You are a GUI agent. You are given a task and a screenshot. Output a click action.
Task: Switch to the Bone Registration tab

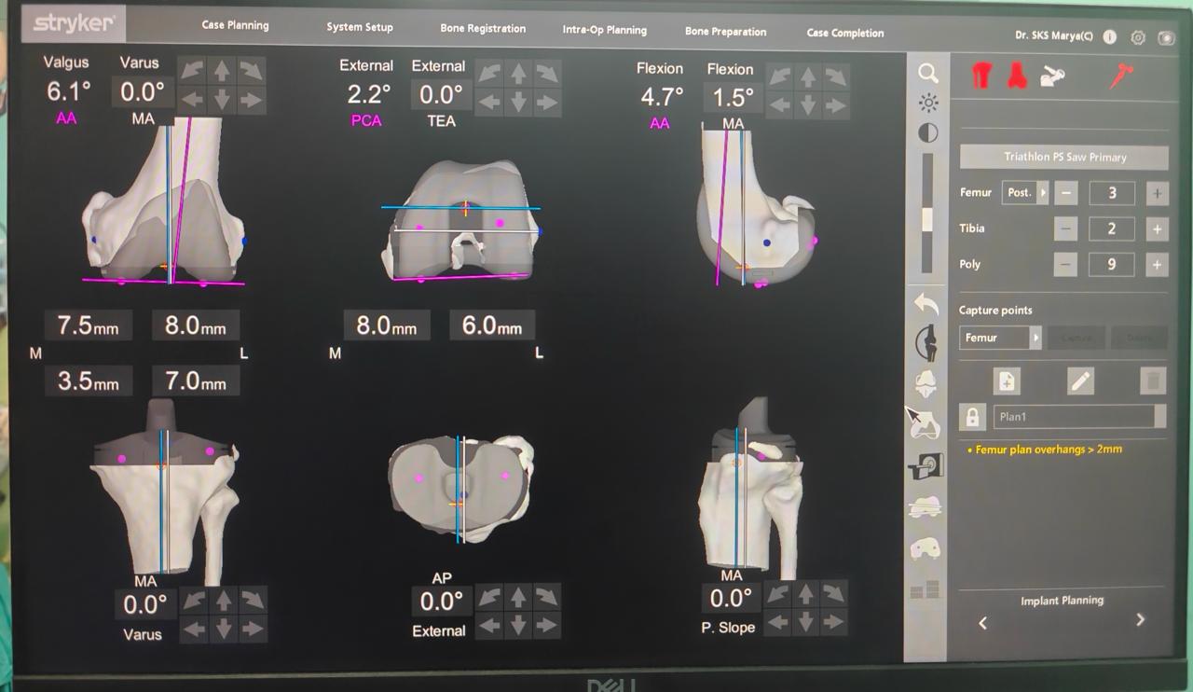click(x=483, y=29)
